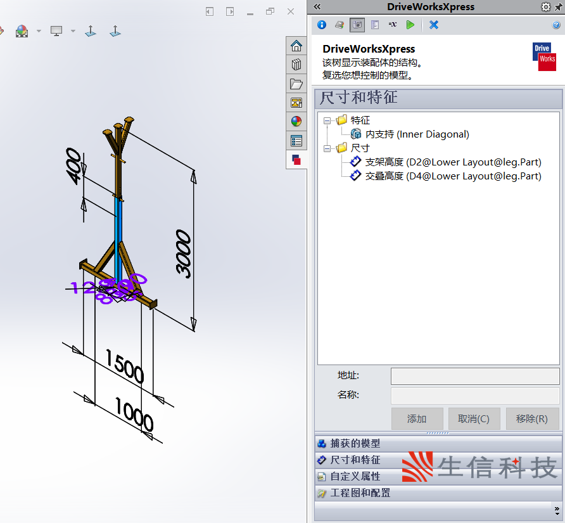Restore down the document window
Screen dimensions: 565x523
pos(270,11)
